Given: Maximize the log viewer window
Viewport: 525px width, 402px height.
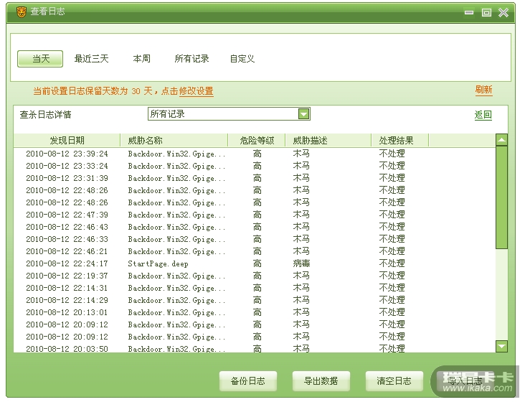Looking at the screenshot, I should pyautogui.click(x=486, y=12).
